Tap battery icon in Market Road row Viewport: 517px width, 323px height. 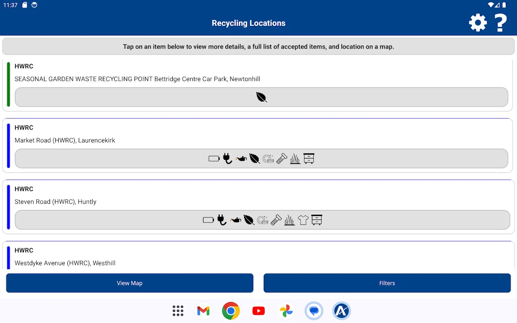point(214,159)
